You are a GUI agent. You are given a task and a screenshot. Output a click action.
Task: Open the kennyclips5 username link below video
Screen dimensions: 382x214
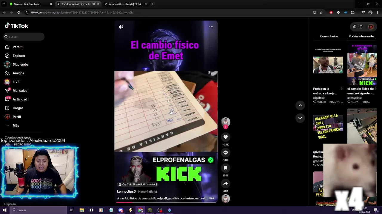[126, 192]
